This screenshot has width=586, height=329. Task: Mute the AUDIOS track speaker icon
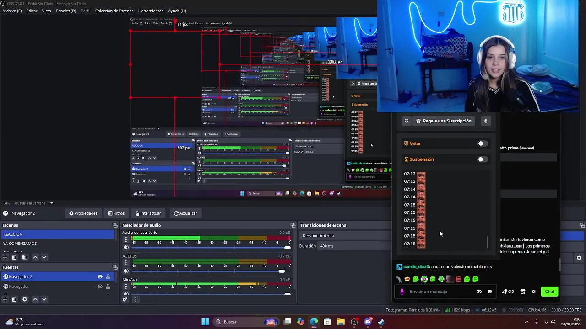pyautogui.click(x=126, y=271)
